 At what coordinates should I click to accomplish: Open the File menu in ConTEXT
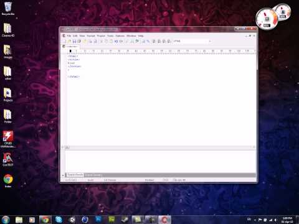coord(69,36)
